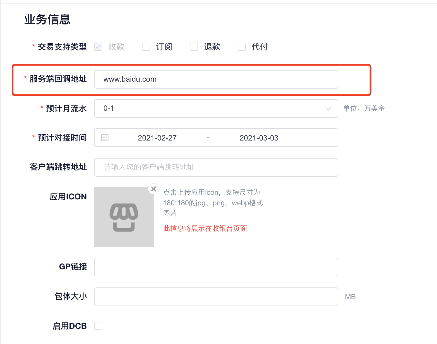The height and width of the screenshot is (344, 437).
Task: Toggle the 收款 checkbox
Action: click(x=98, y=47)
